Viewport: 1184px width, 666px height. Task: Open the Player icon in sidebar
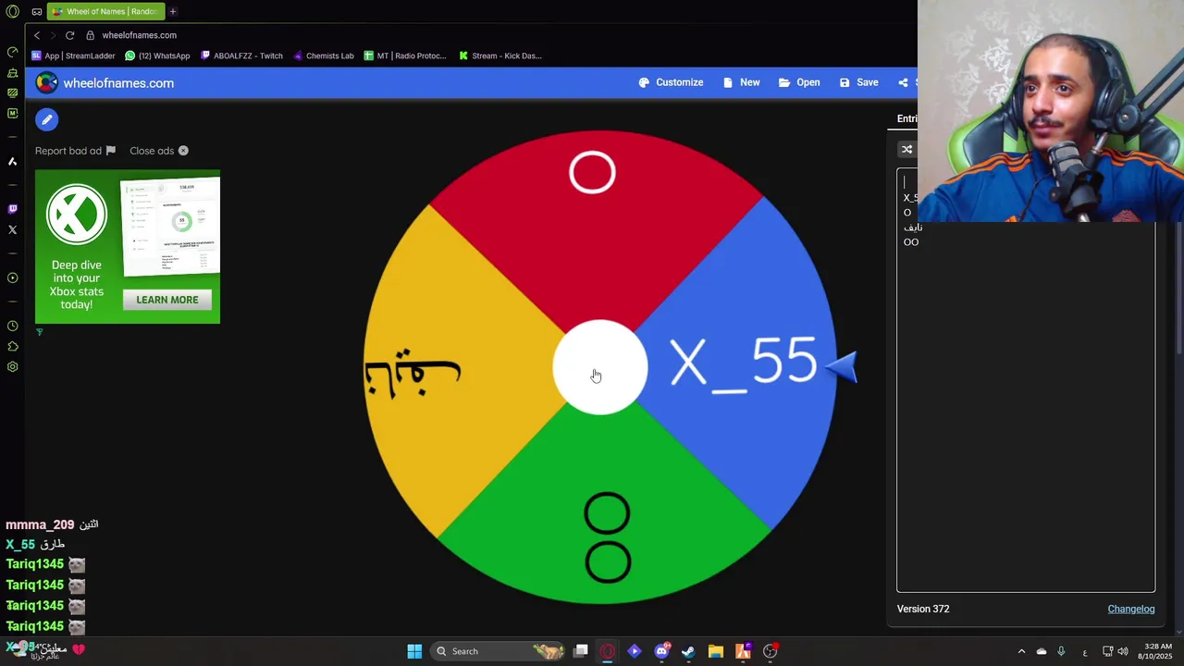(13, 277)
